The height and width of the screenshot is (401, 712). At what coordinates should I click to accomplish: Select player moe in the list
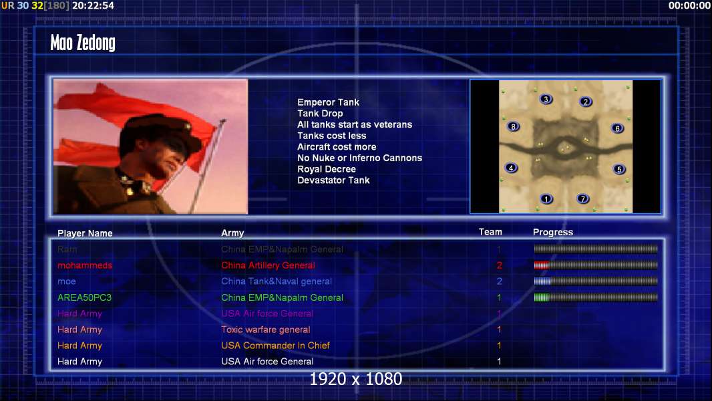67,281
